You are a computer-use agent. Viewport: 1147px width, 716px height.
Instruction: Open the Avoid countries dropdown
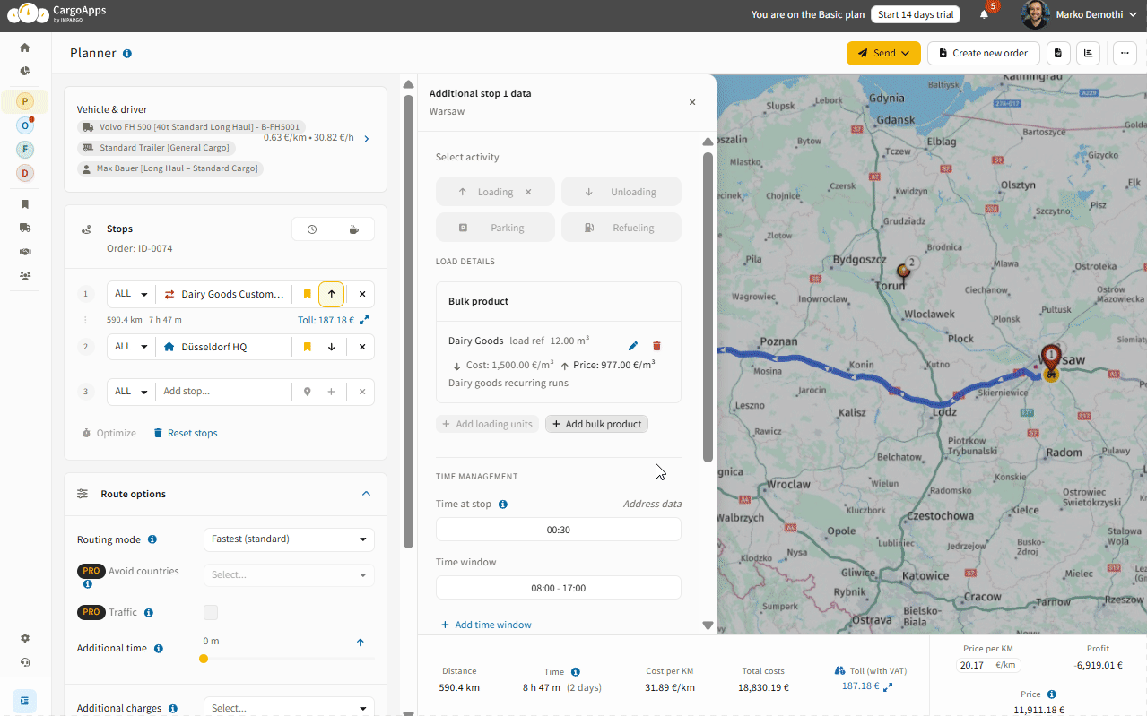[289, 575]
